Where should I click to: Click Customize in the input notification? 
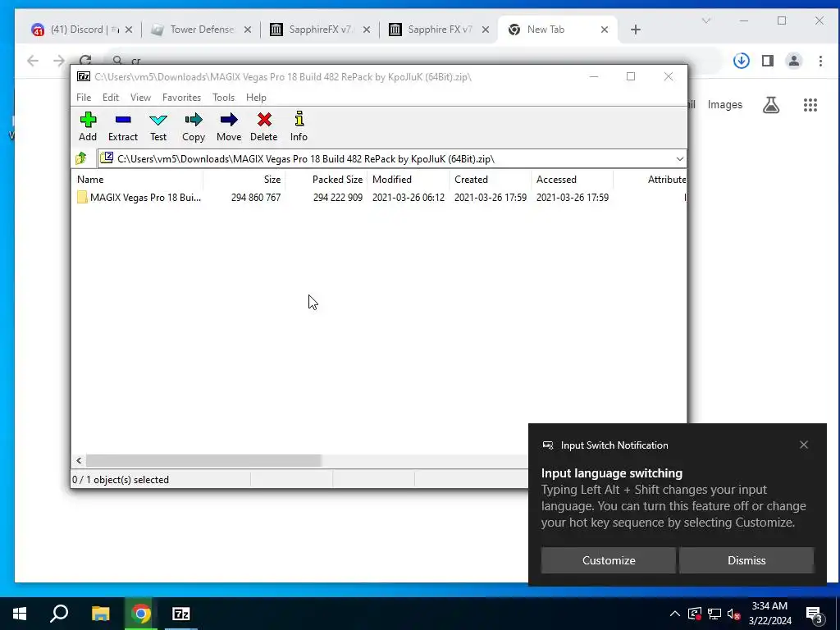pos(609,560)
